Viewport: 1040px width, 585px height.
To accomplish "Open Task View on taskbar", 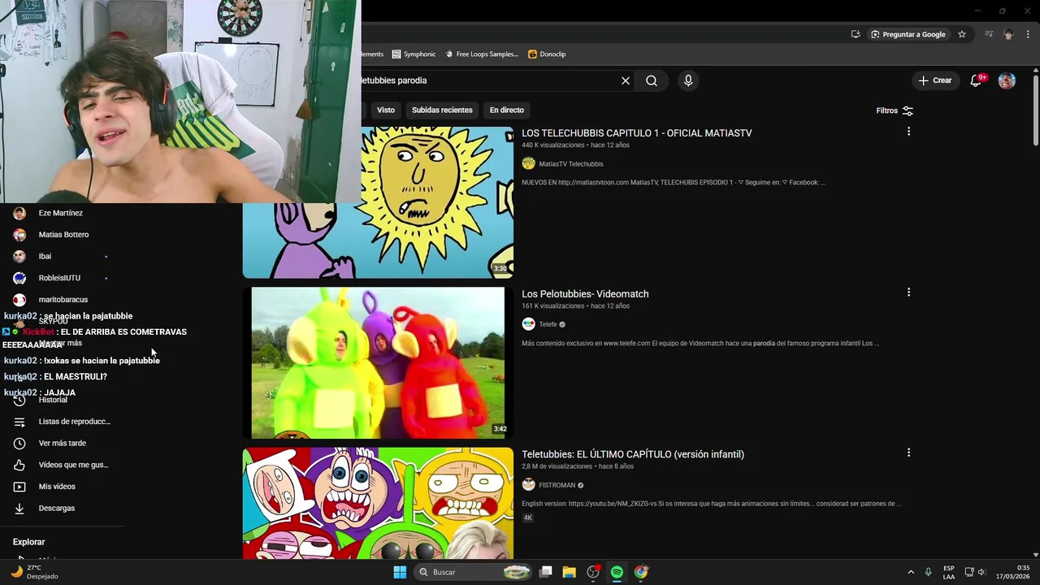I will 546,572.
